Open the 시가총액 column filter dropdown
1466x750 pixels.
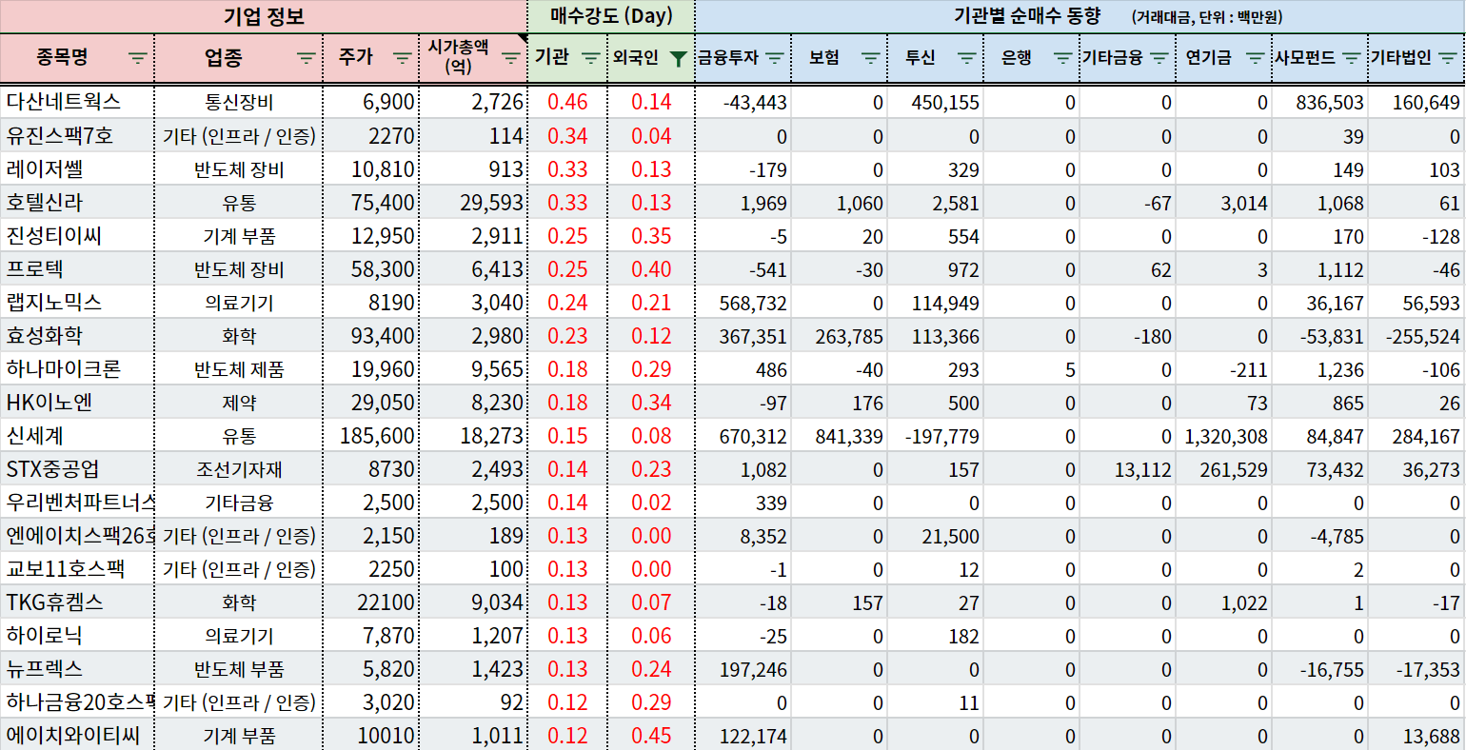point(511,58)
